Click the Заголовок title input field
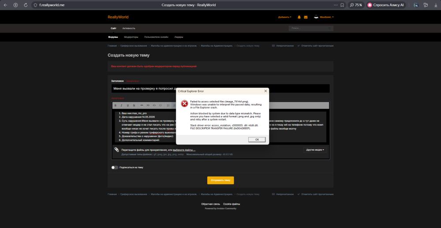 point(220,88)
